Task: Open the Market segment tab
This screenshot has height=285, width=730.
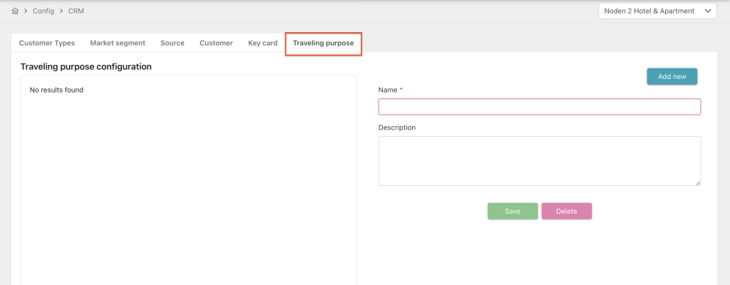Action: pyautogui.click(x=118, y=43)
